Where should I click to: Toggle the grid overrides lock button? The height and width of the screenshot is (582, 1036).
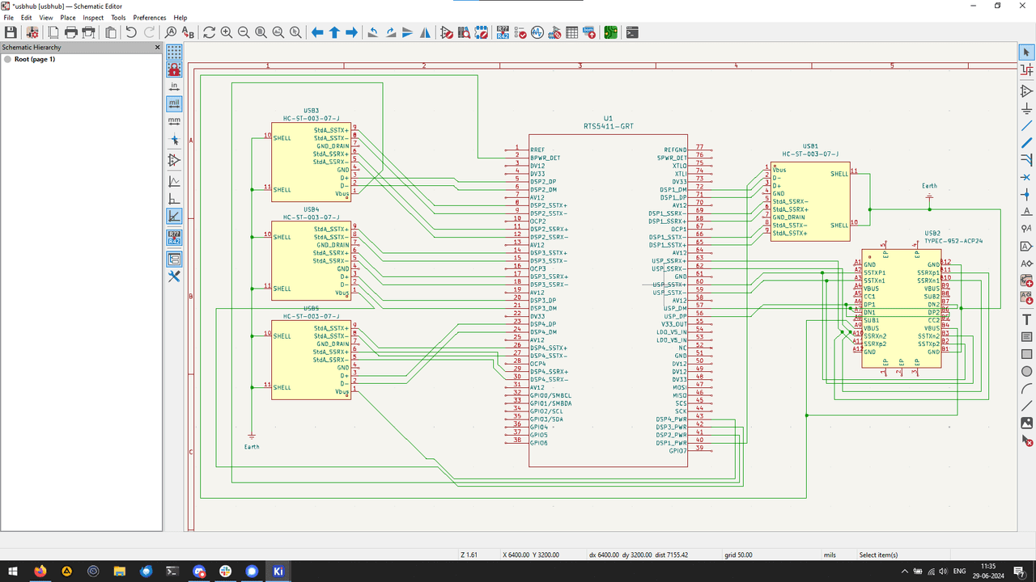click(x=174, y=69)
